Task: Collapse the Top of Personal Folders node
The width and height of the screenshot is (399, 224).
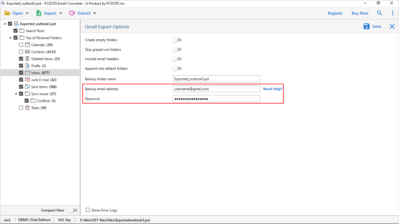Action: click(10, 38)
